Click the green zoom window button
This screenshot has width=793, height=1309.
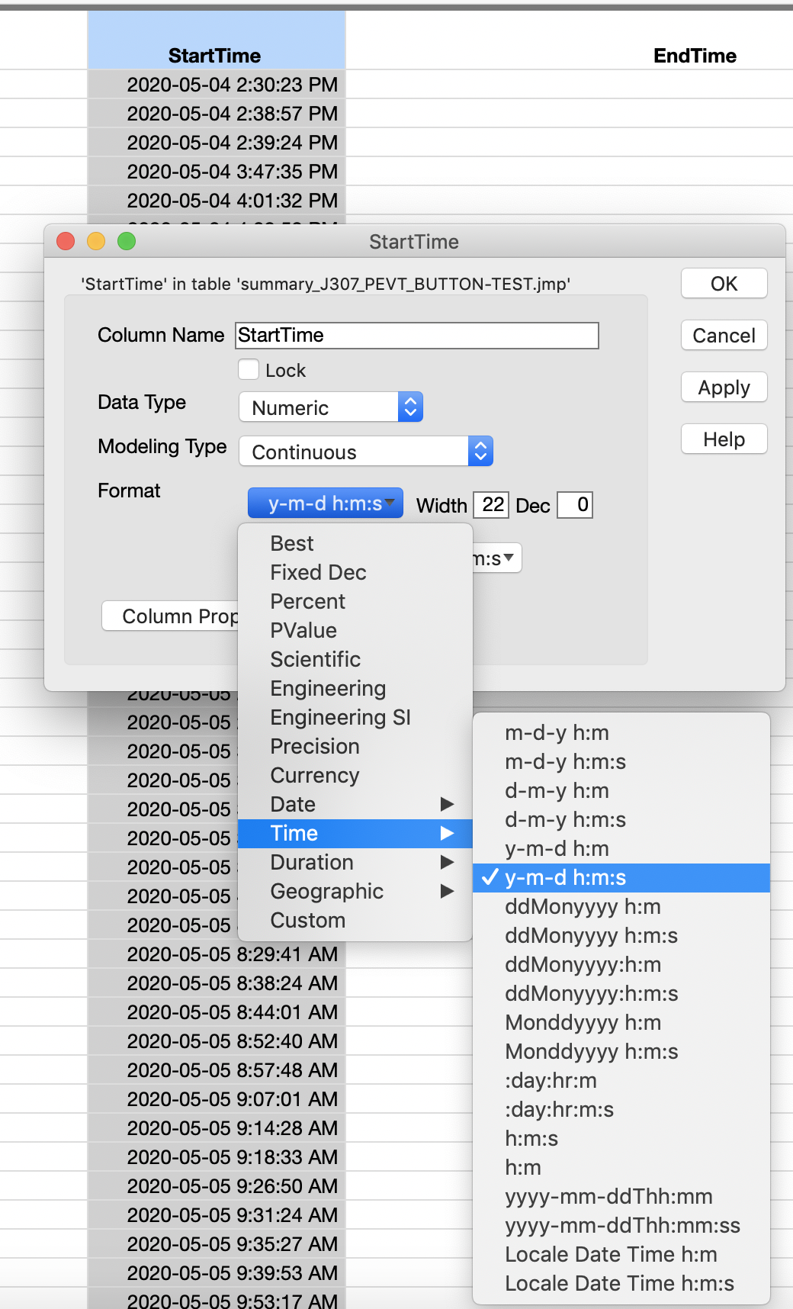[x=127, y=241]
